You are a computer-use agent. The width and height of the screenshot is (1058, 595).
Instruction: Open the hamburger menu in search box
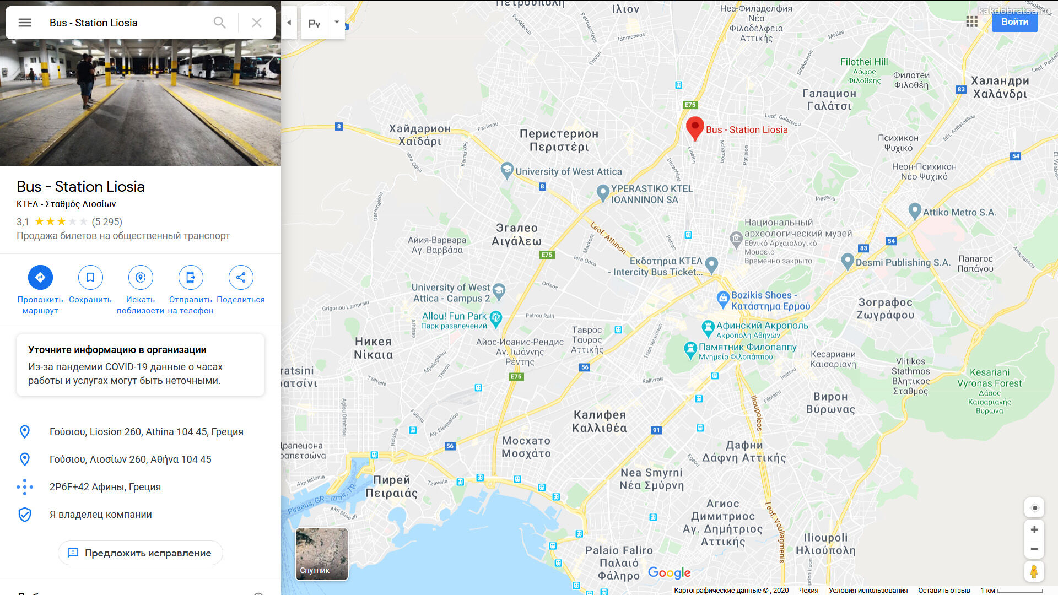click(x=25, y=23)
